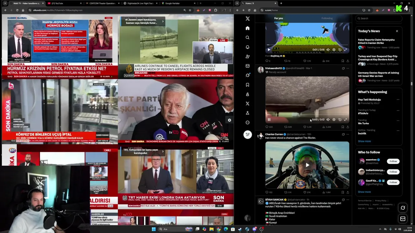Reply to friskaandini12 post showing 322 replies
Image resolution: width=415 pixels, height=233 pixels.
tap(269, 127)
